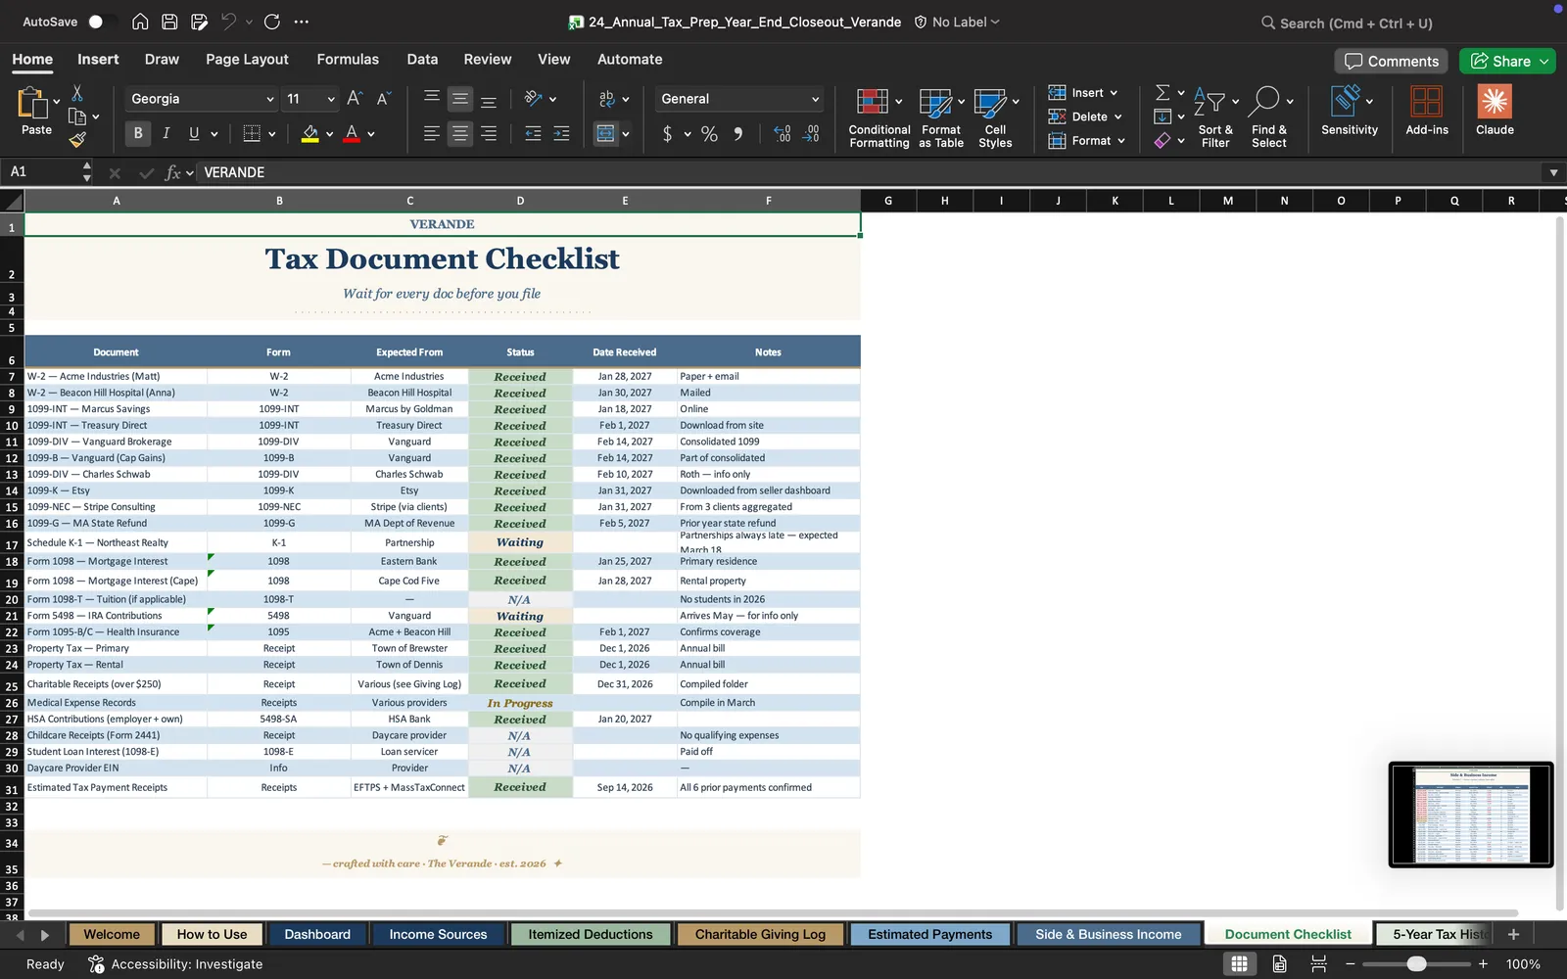Screen dimensions: 1567x979
Task: Switch to the Insert ribbon tab
Action: pyautogui.click(x=98, y=60)
